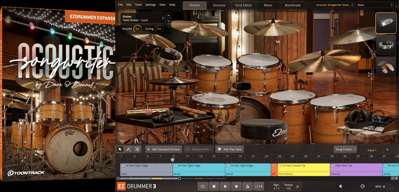Click the Tuning knob
This screenshot has height=192, width=399.
pyautogui.click(x=159, y=29)
